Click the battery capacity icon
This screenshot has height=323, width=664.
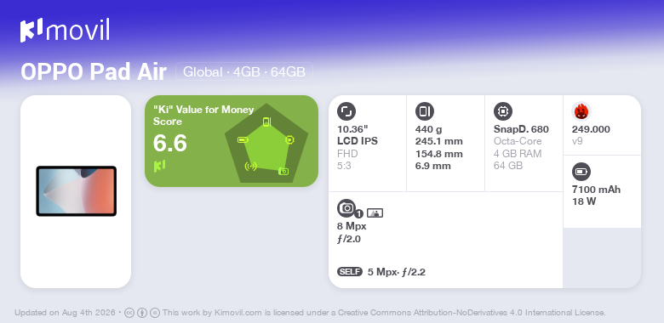point(581,172)
